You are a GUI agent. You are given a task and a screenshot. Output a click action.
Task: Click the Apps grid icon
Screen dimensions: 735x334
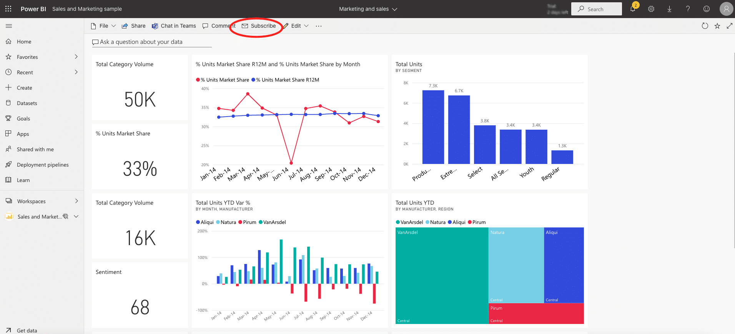tap(8, 134)
